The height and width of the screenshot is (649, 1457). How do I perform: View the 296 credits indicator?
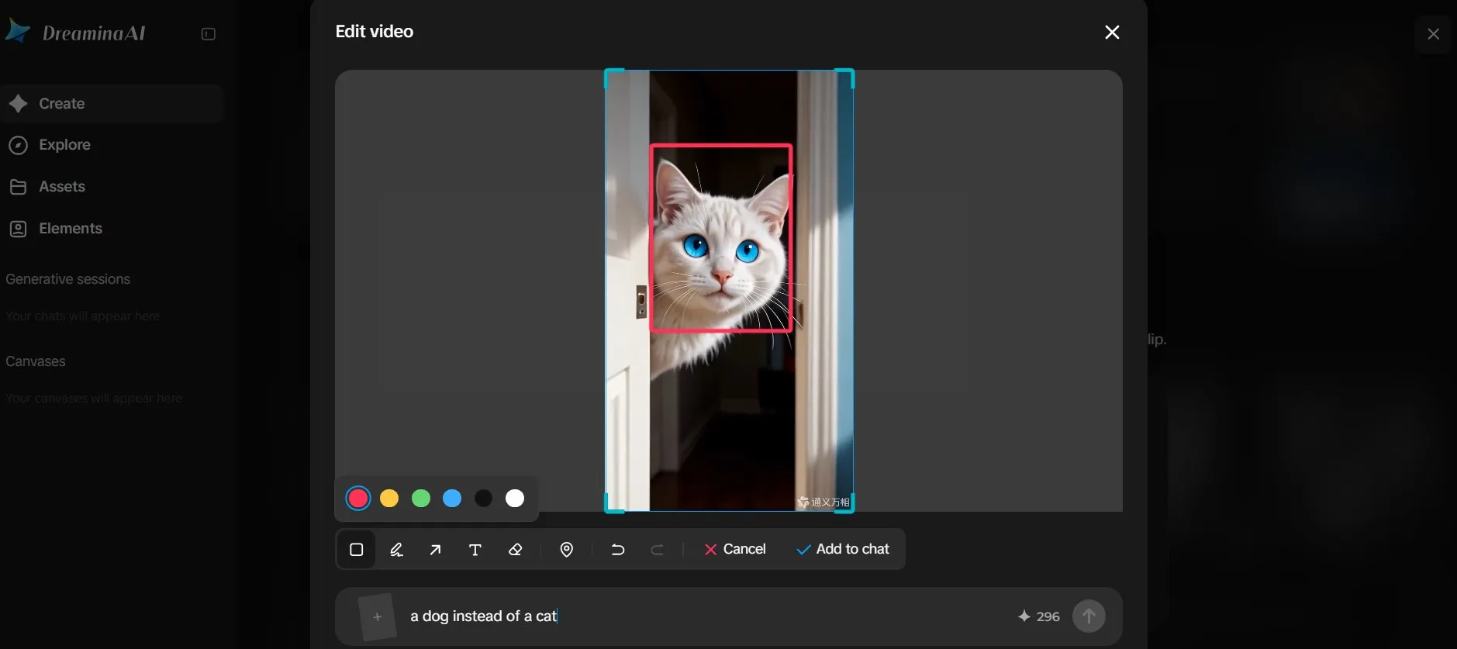point(1039,616)
